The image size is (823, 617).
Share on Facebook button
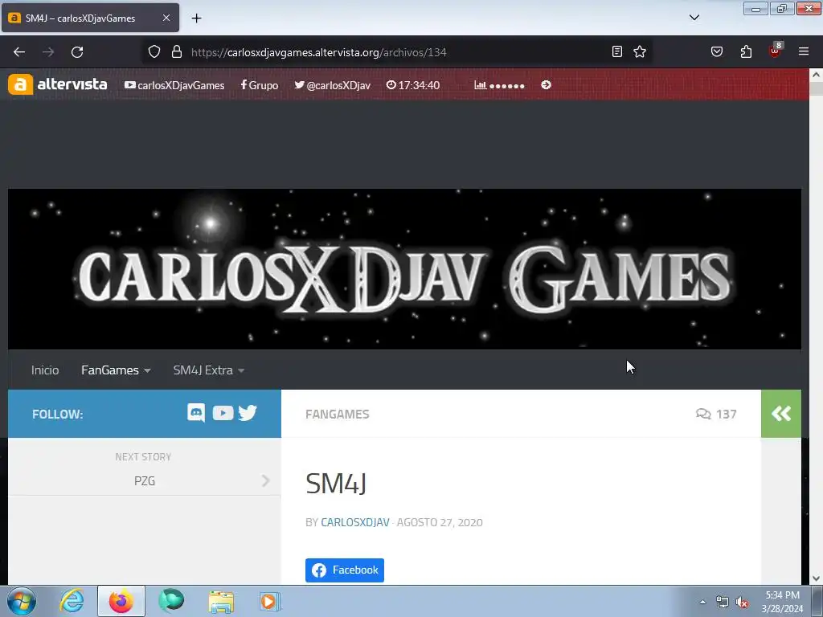[x=345, y=570]
